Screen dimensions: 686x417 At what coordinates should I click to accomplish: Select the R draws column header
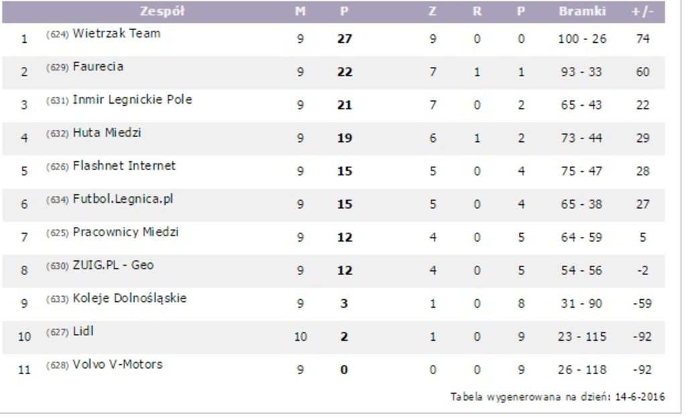[477, 11]
